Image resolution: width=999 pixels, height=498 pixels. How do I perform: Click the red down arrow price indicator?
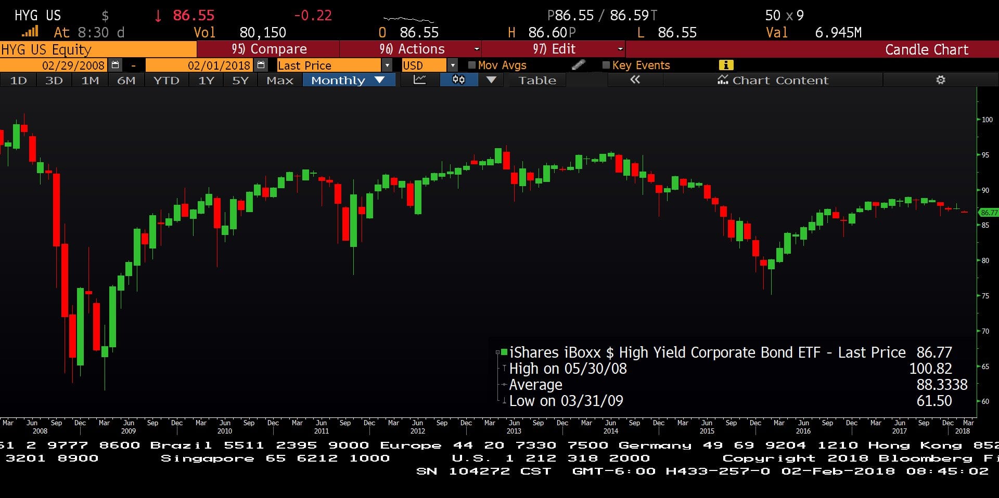pyautogui.click(x=158, y=16)
